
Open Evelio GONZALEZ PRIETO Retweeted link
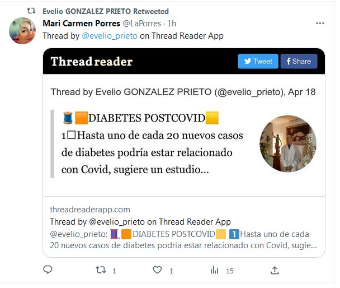pos(106,11)
